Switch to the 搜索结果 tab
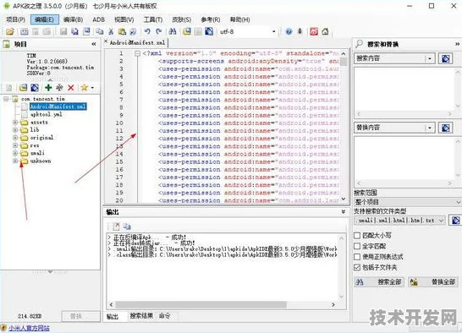The height and width of the screenshot is (333, 462). point(141,316)
